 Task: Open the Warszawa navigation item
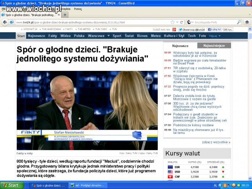tap(96, 36)
